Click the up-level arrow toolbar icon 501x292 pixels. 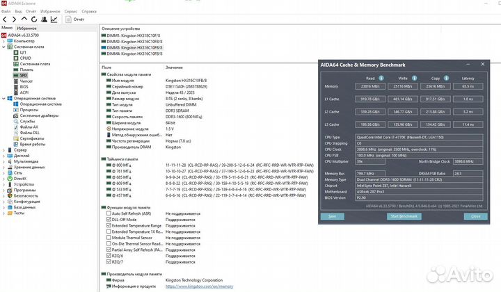[24, 19]
